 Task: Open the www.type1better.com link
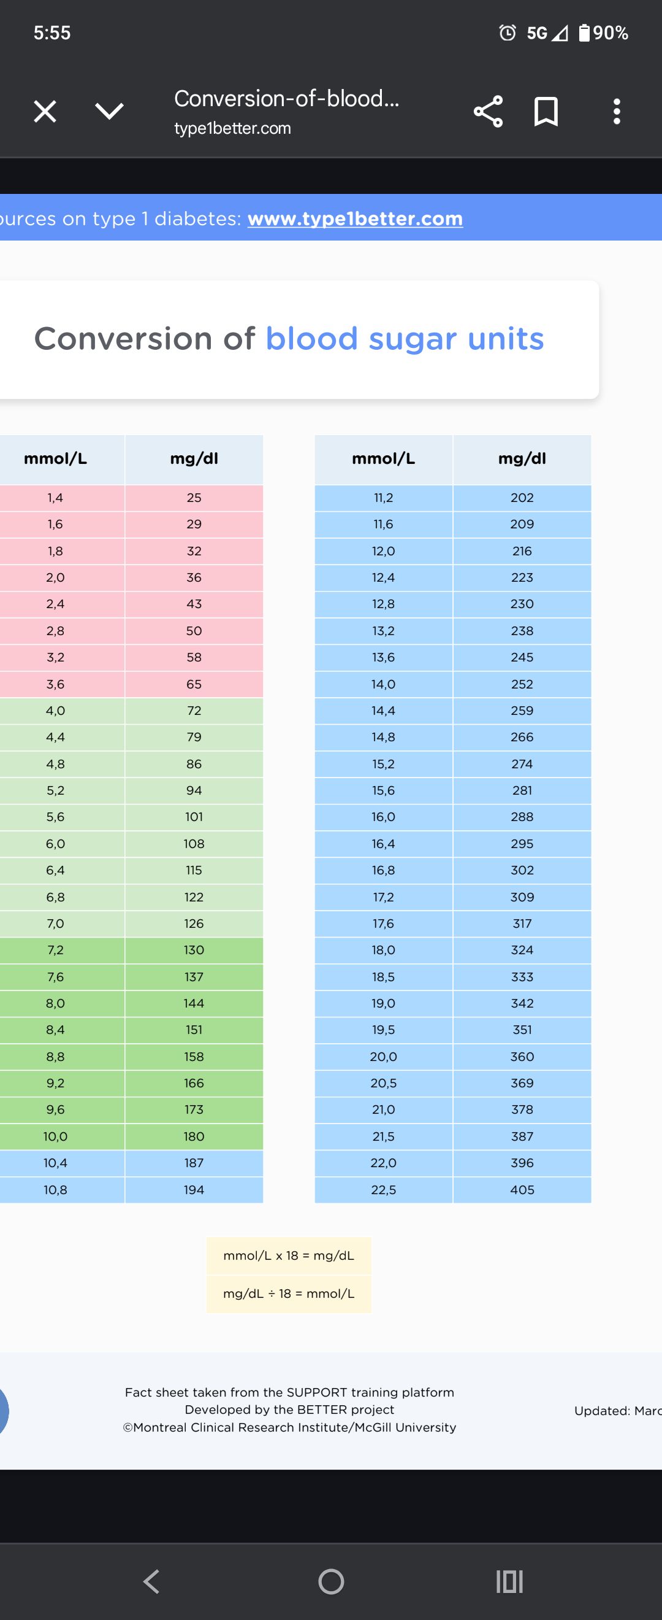click(x=356, y=218)
